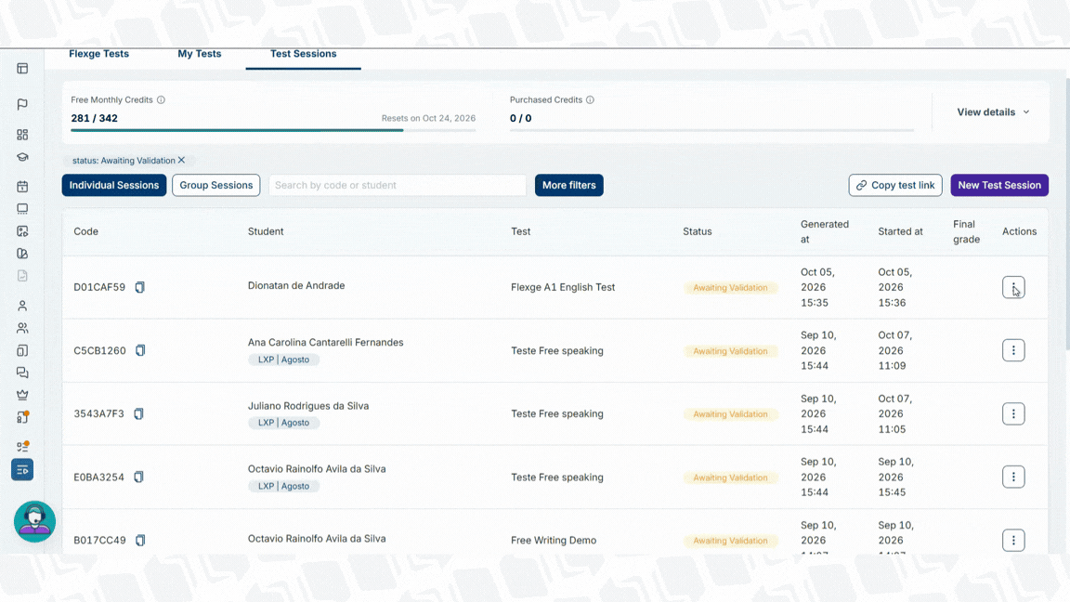Viewport: 1070px width, 602px height.
Task: Click the Student column header
Action: pyautogui.click(x=266, y=231)
